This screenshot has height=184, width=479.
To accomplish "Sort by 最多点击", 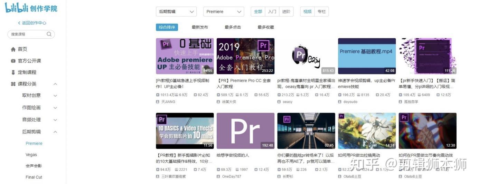I will (x=233, y=27).
